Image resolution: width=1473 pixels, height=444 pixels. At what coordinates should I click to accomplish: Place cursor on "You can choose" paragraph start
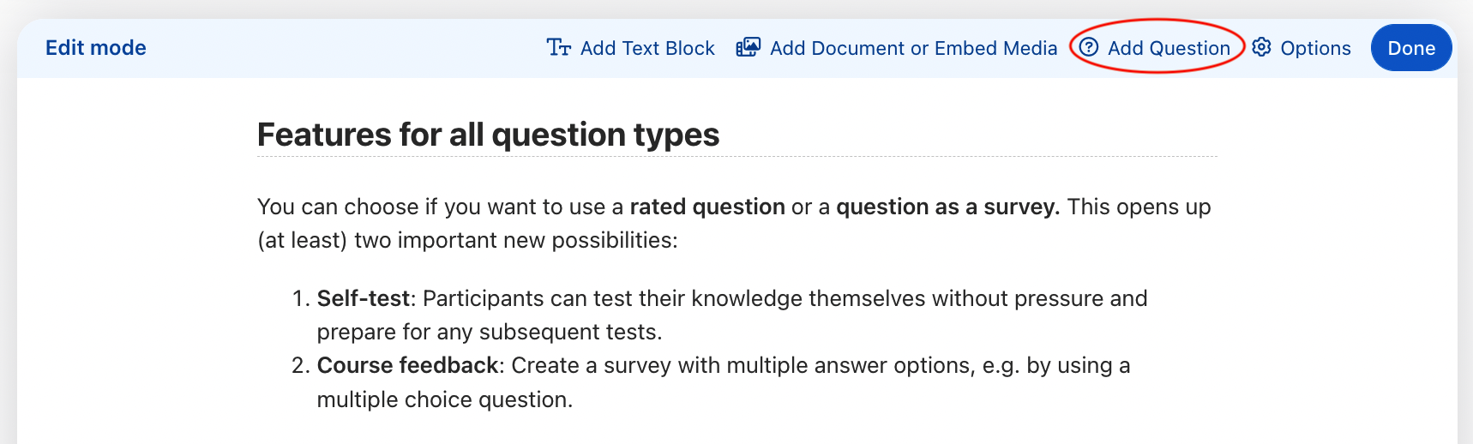tap(260, 207)
